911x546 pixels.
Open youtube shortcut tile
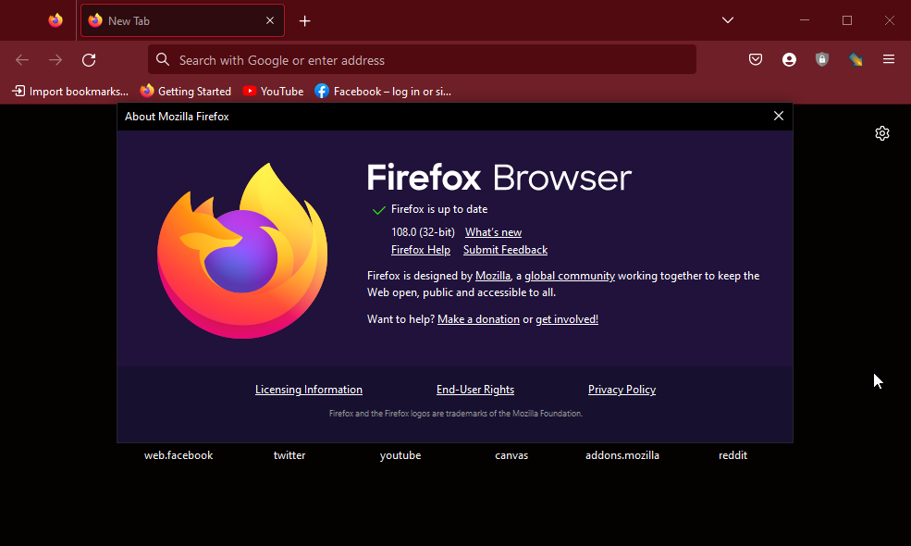[400, 455]
